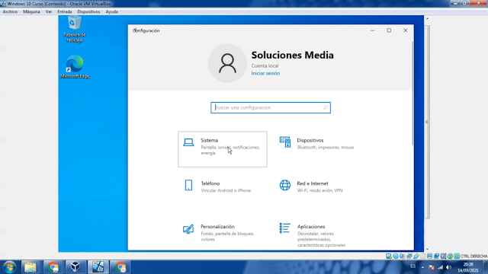Click the search magnifier in settings search box
This screenshot has width=488, height=274.
[x=326, y=107]
